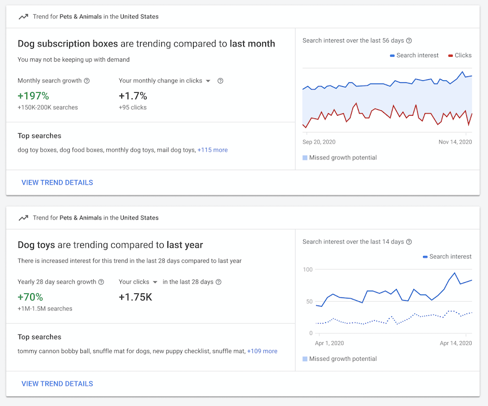Open the +115 more top searches link
The image size is (488, 406).
coord(213,150)
